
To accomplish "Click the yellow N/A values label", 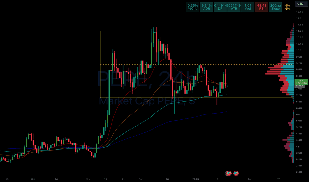I will pos(287,7).
